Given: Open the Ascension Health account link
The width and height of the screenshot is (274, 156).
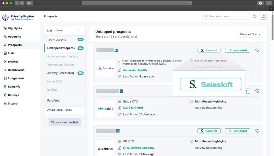Looking at the screenshot, I should pos(135,70).
